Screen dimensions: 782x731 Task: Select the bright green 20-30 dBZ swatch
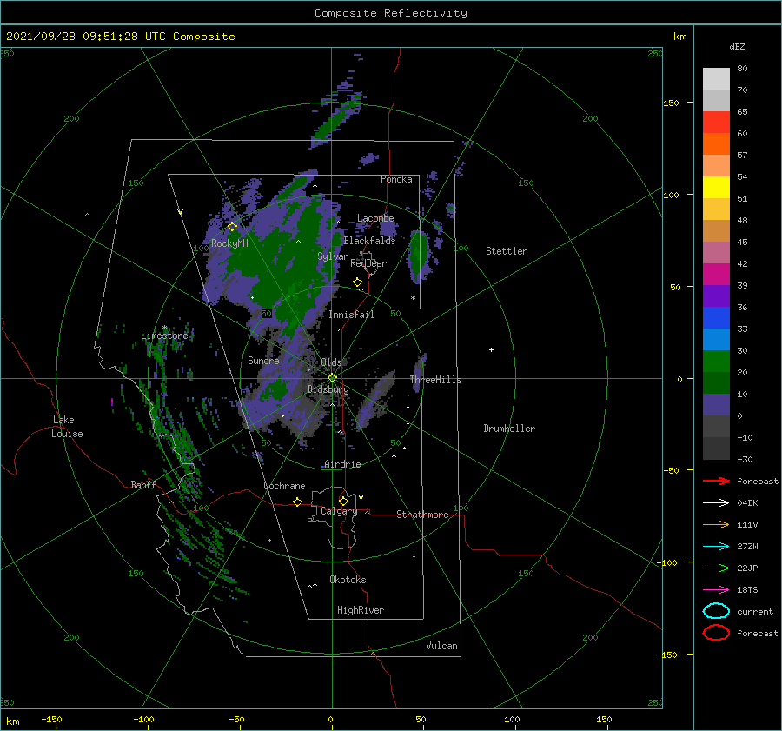[x=716, y=362]
